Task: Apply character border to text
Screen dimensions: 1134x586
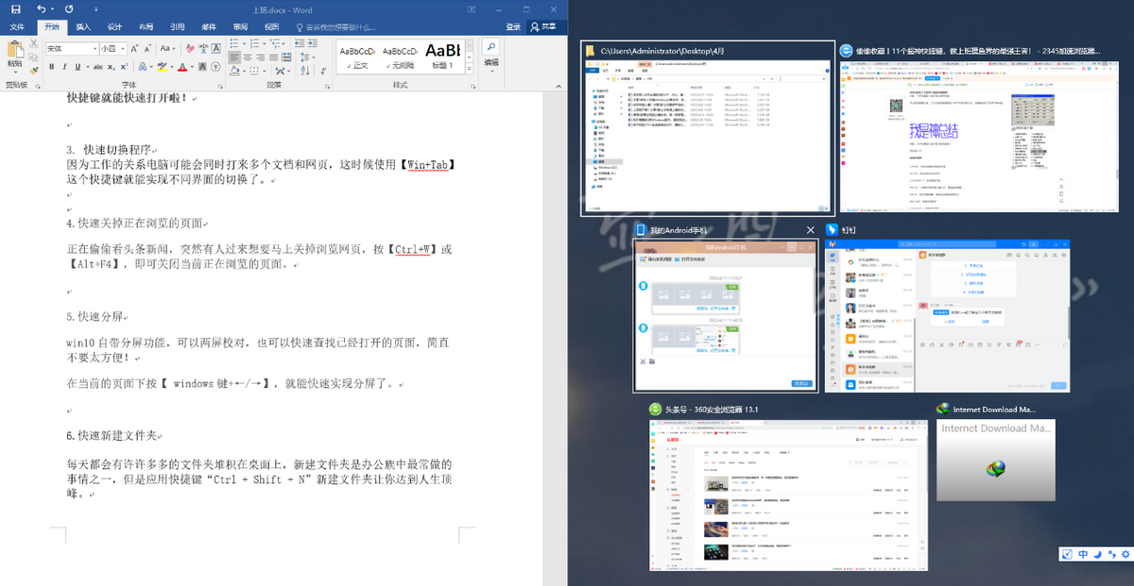Action: [x=215, y=48]
